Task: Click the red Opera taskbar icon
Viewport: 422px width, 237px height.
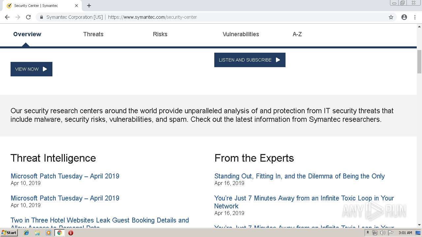Action: pos(71,233)
